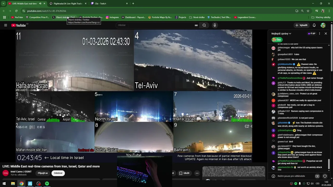Open the YouTube account avatar menu

tap(323, 25)
